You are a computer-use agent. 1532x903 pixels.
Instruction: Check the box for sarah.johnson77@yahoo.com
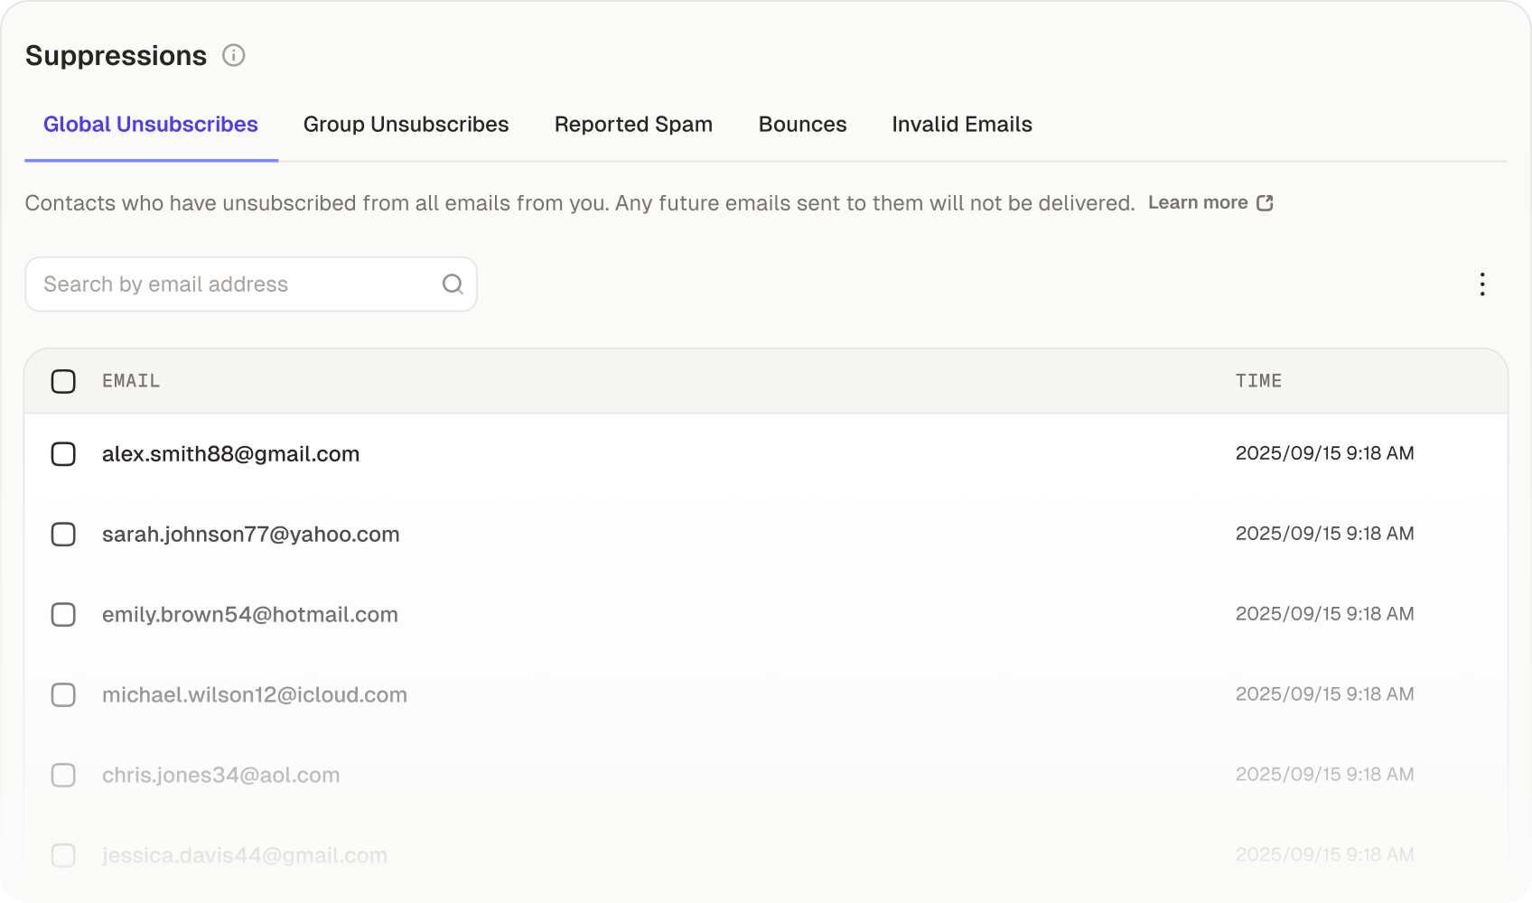point(63,535)
